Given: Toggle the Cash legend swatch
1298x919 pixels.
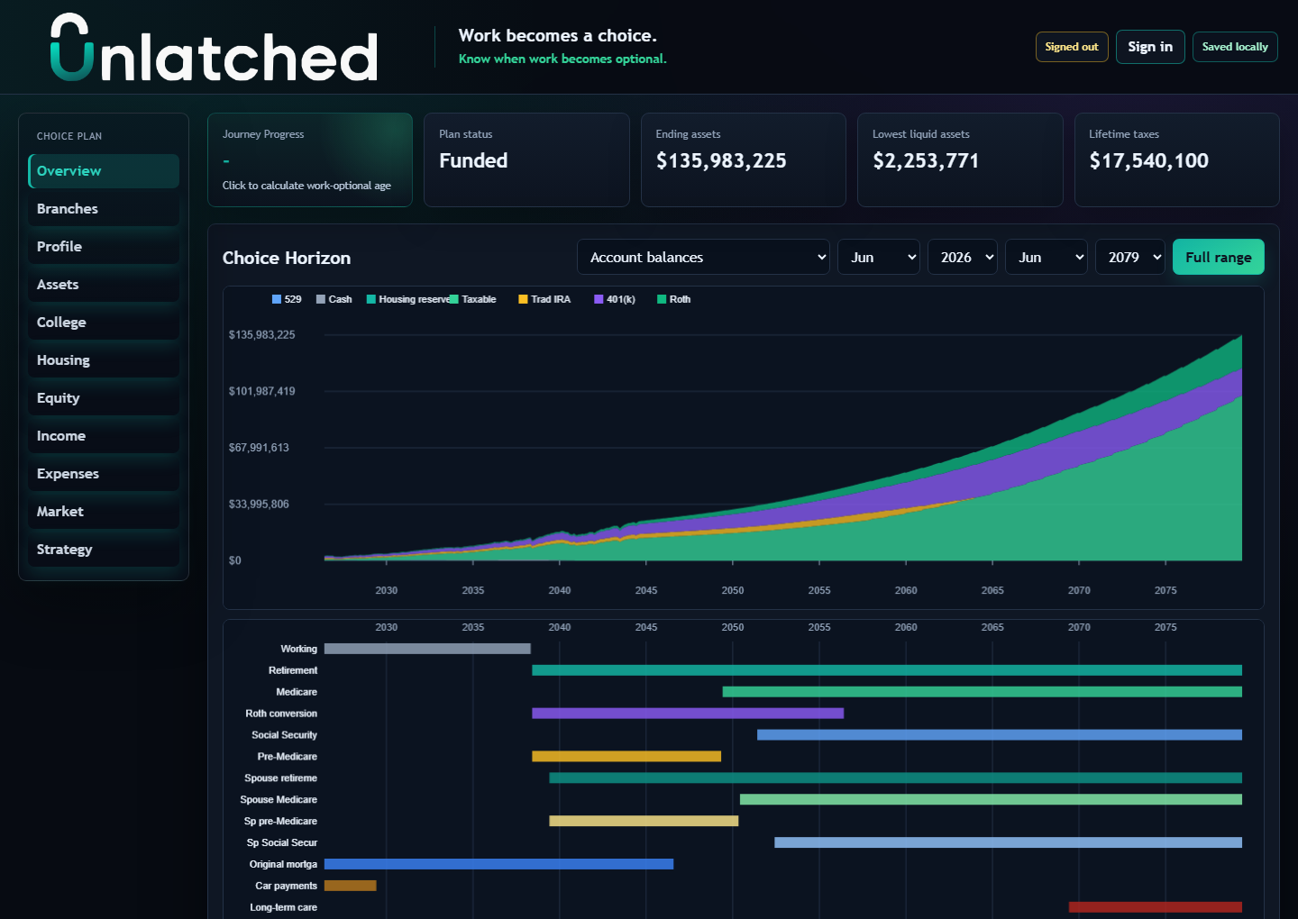Looking at the screenshot, I should coord(321,299).
